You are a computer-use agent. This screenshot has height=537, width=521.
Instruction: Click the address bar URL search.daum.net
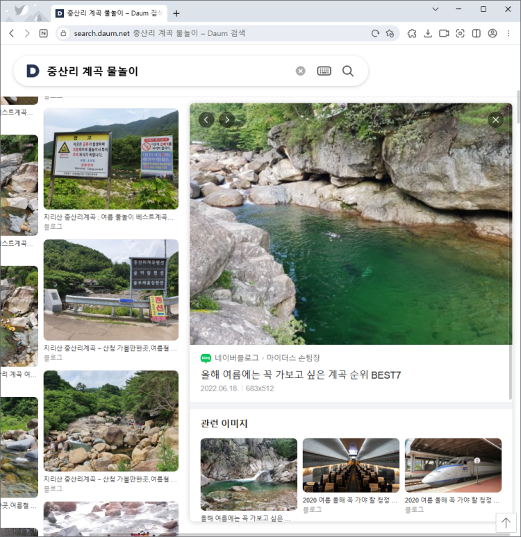[x=102, y=33]
